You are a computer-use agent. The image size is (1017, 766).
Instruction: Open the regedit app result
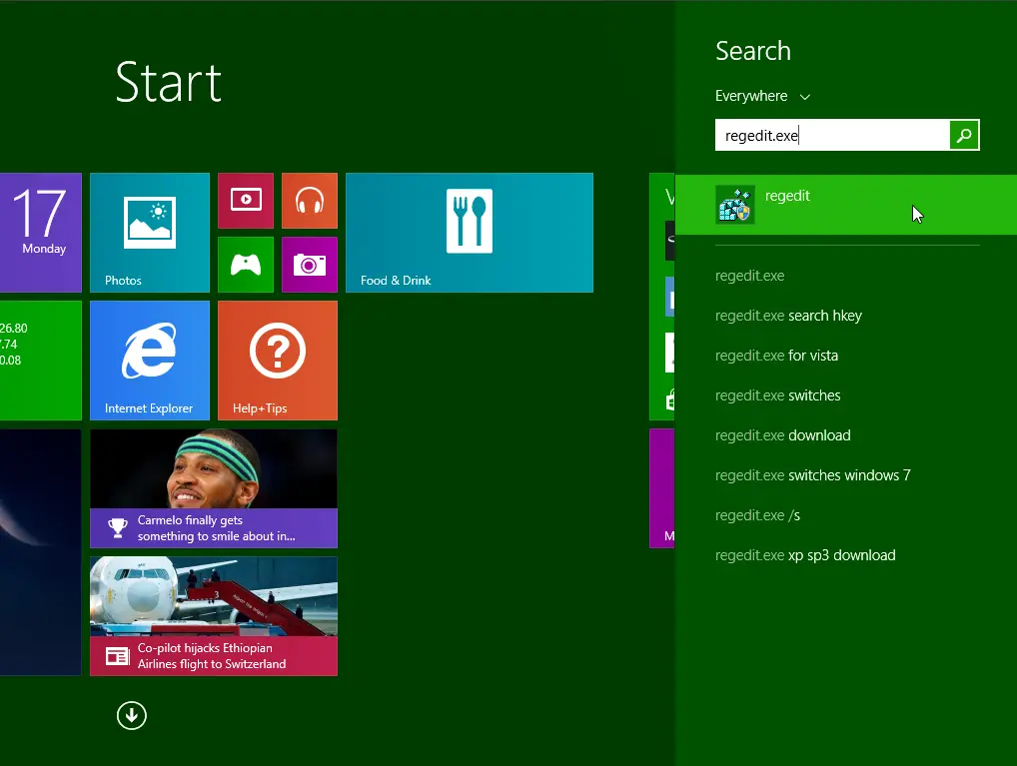coord(846,205)
